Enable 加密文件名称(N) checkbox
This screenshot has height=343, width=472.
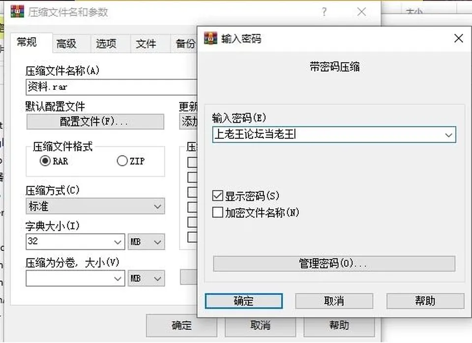pos(217,212)
